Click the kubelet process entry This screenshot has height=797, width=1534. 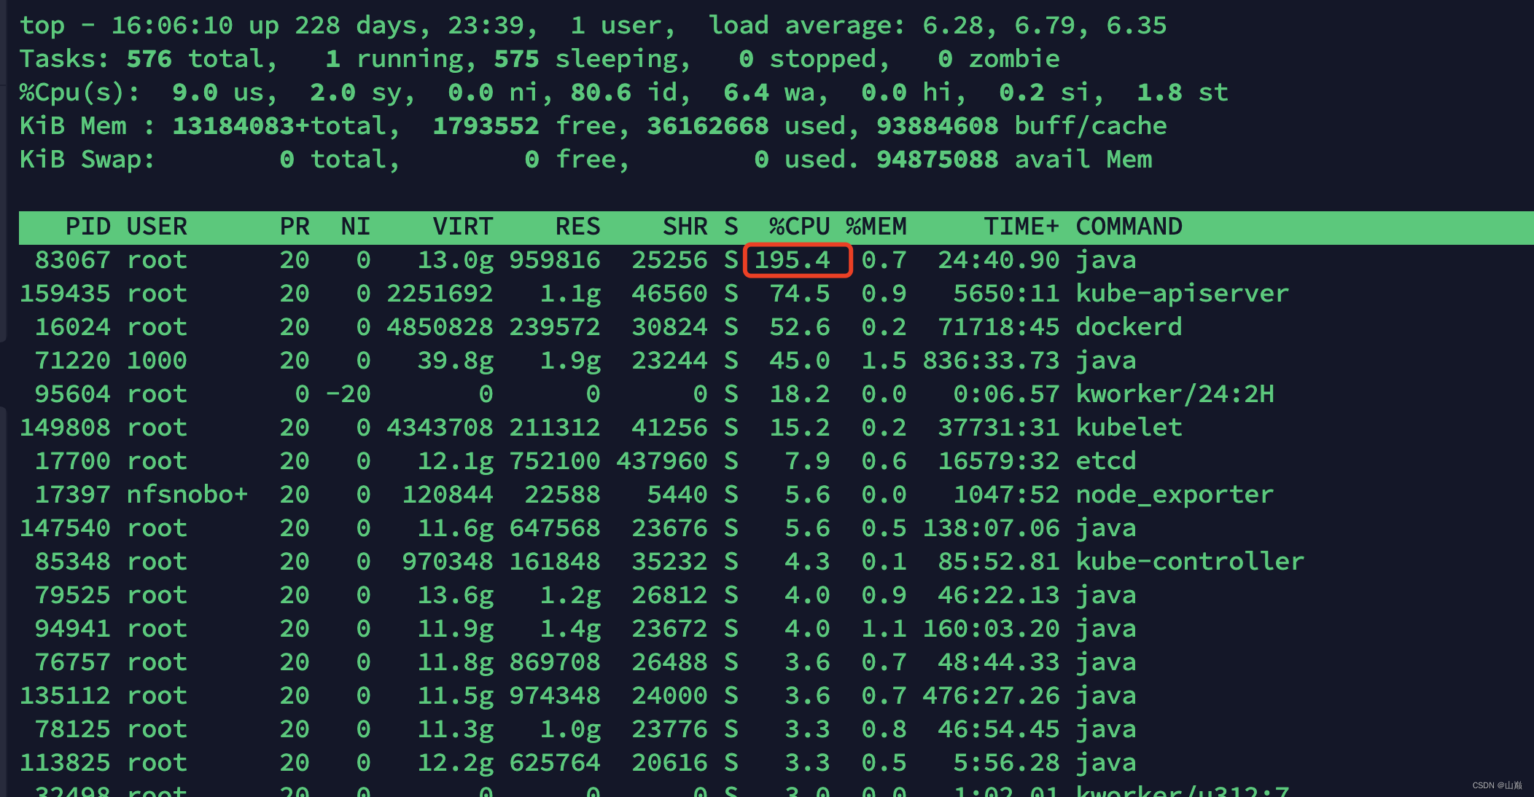pyautogui.click(x=1129, y=427)
